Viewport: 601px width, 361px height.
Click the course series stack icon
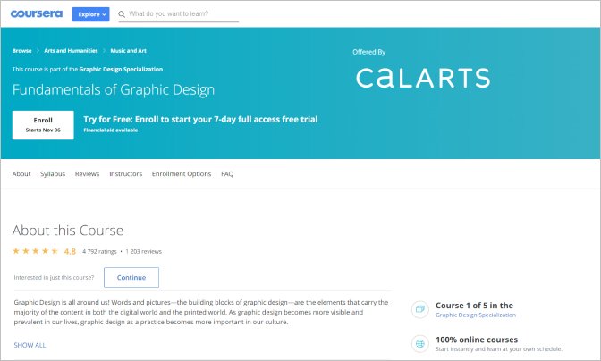tap(419, 309)
